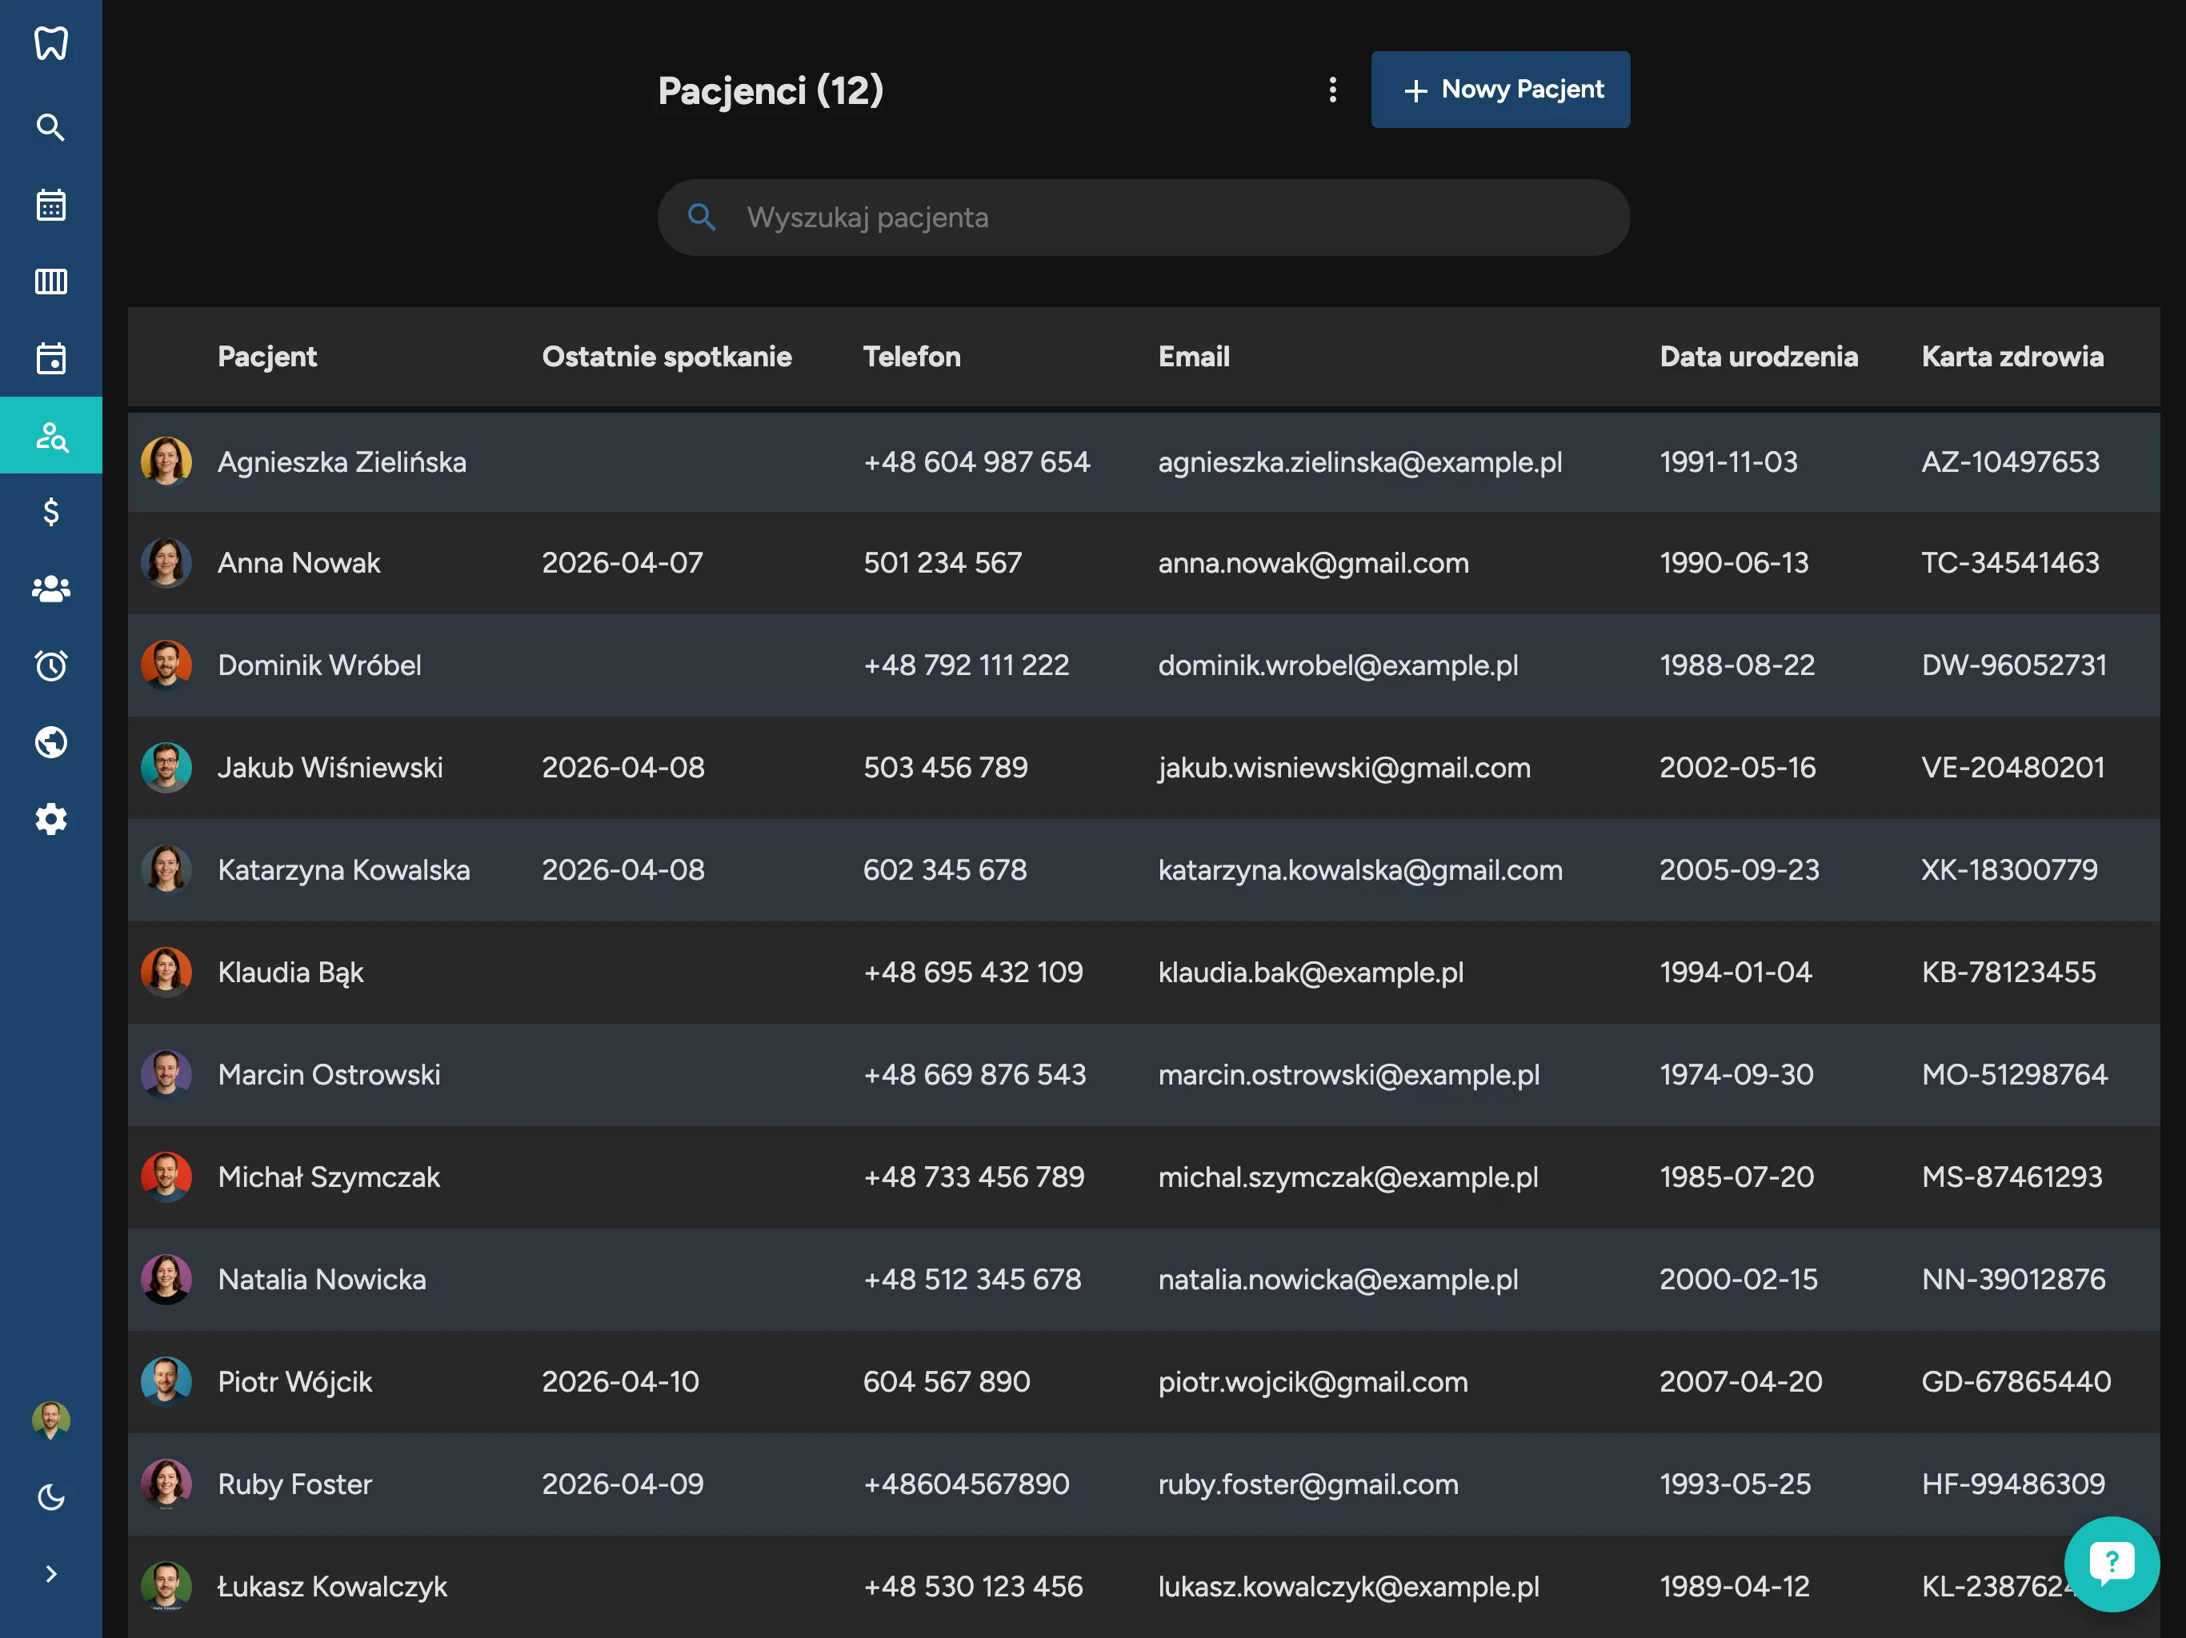Open the user profile avatar in sidebar
This screenshot has height=1638, width=2186.
point(50,1420)
